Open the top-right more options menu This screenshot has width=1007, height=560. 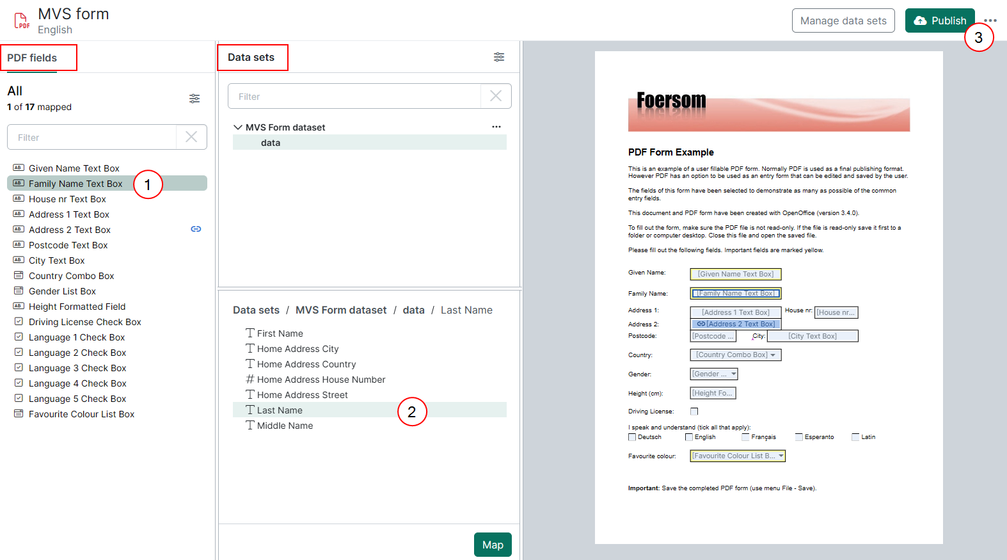990,20
